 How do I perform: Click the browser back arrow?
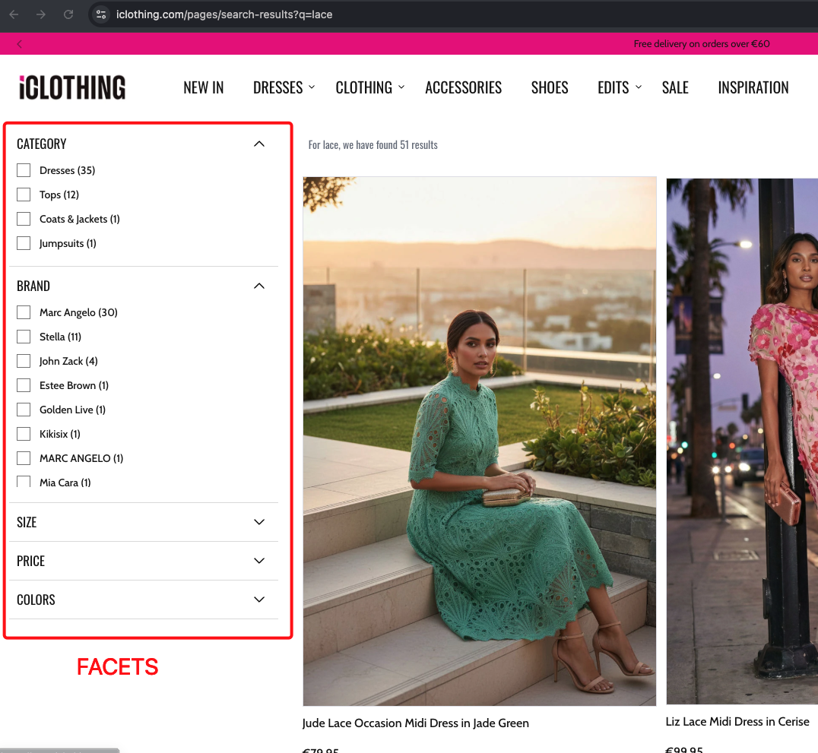click(x=15, y=14)
